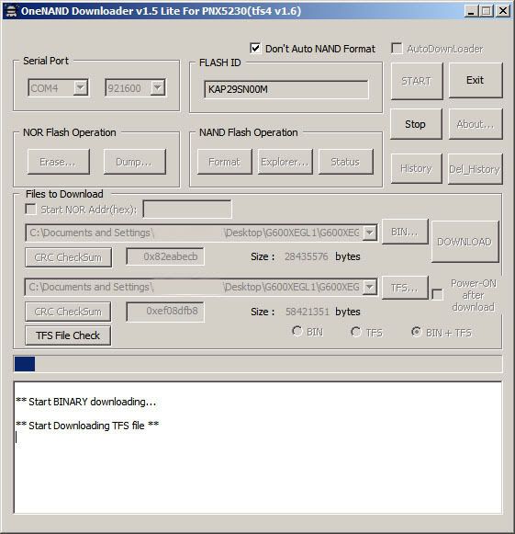Open the History button
Viewport: 515px width, 534px height.
pyautogui.click(x=417, y=168)
